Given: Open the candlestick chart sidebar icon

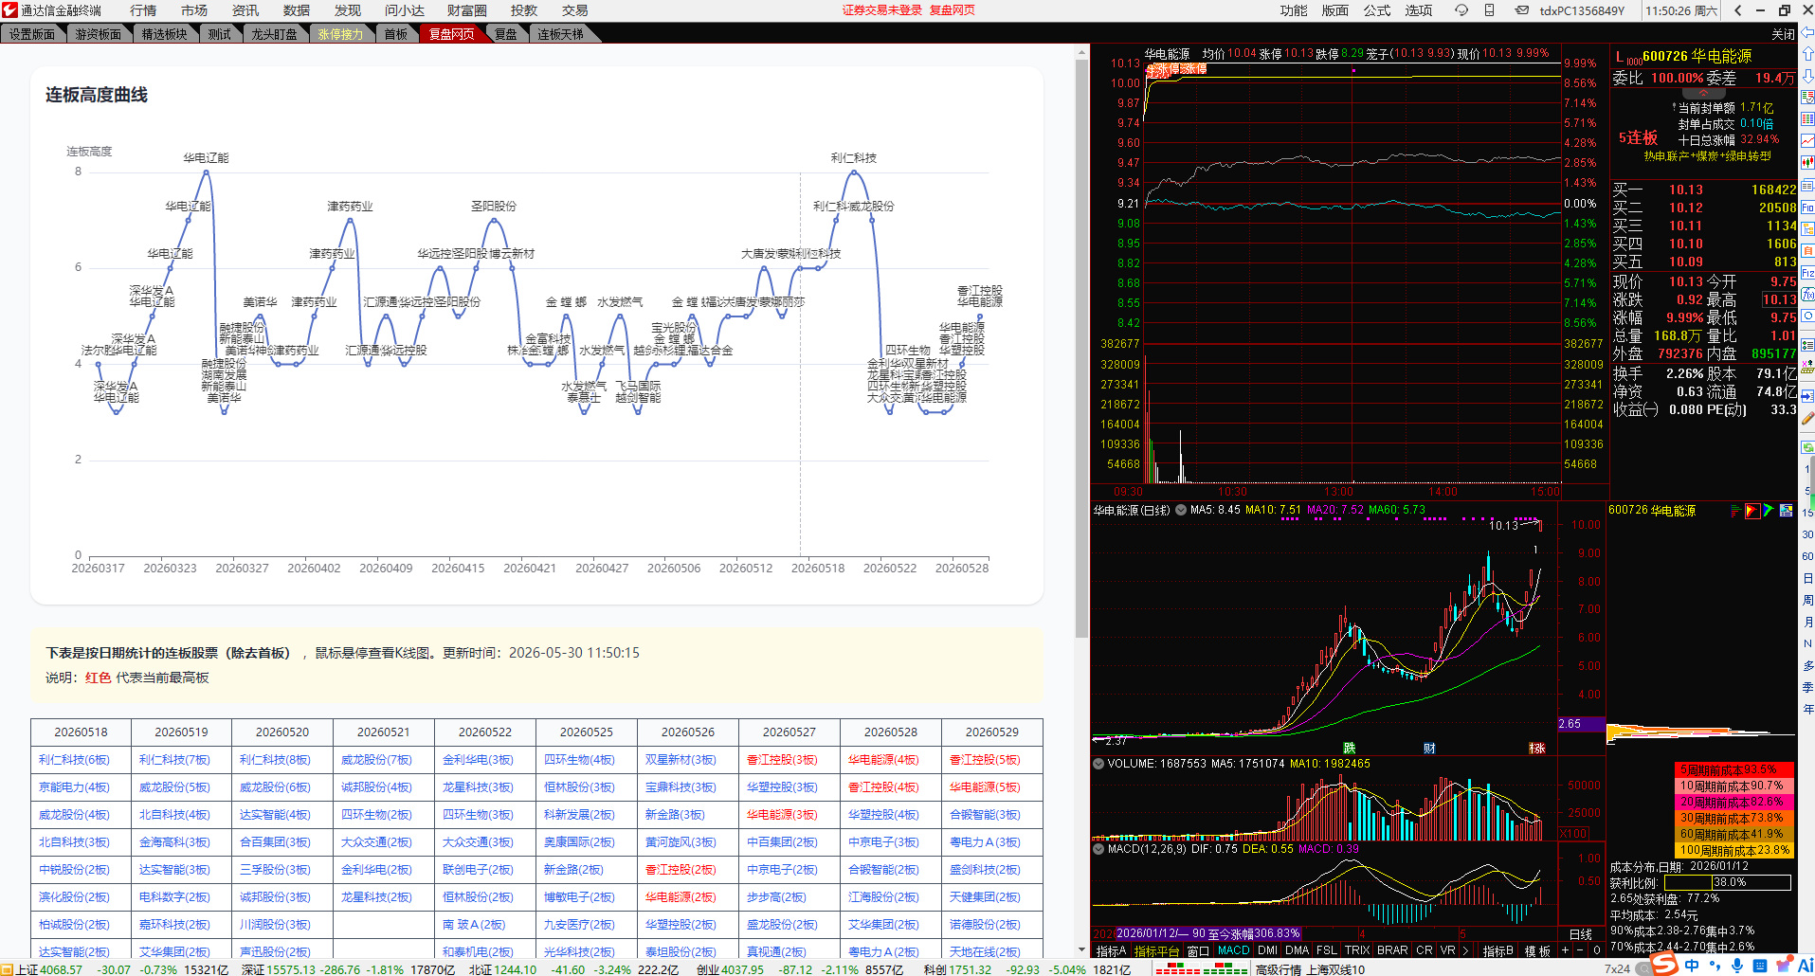Looking at the screenshot, I should pos(1807,162).
